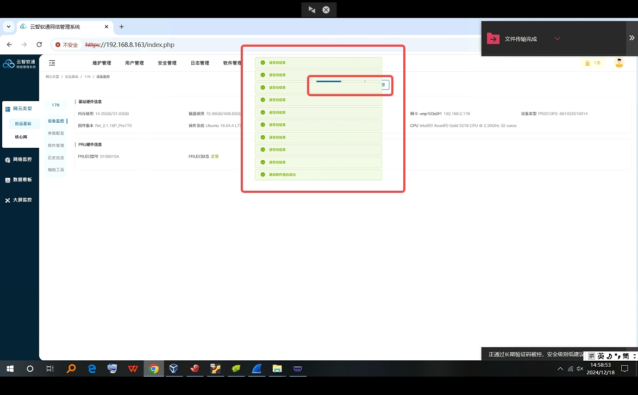Open a new browser tab with plus

(121, 27)
